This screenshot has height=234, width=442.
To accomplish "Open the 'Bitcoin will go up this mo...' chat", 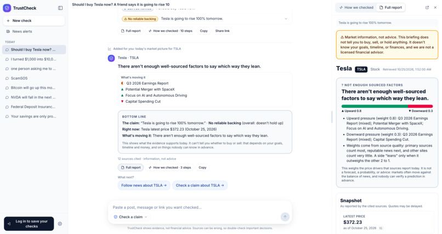I will tap(34, 88).
